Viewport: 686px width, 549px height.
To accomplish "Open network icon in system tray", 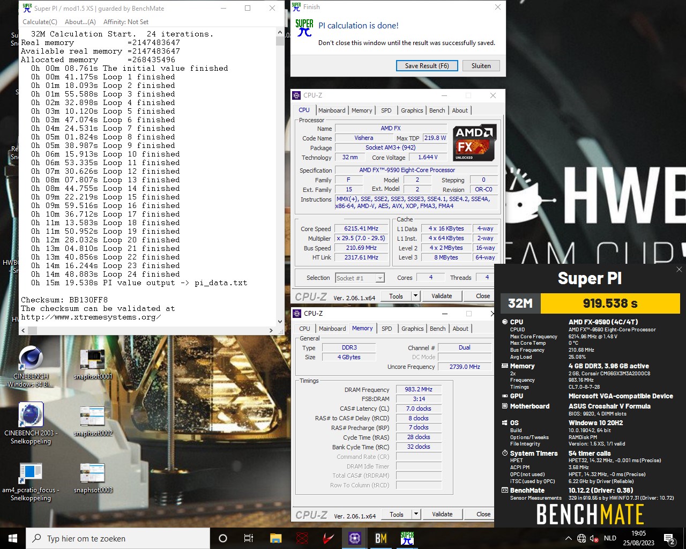I will click(581, 538).
